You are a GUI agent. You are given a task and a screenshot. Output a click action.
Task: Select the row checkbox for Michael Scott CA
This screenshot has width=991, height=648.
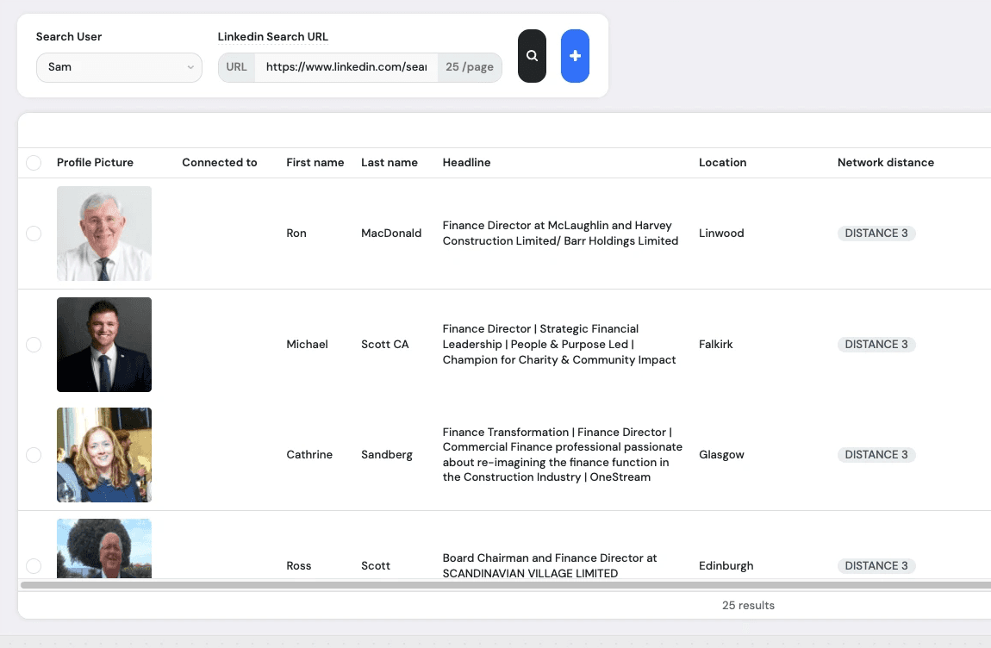point(34,345)
